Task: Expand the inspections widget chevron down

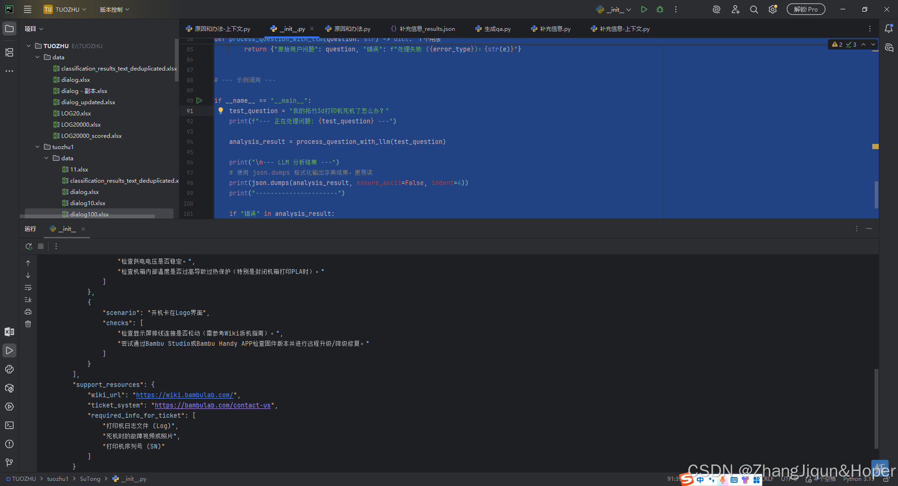Action: (x=873, y=44)
